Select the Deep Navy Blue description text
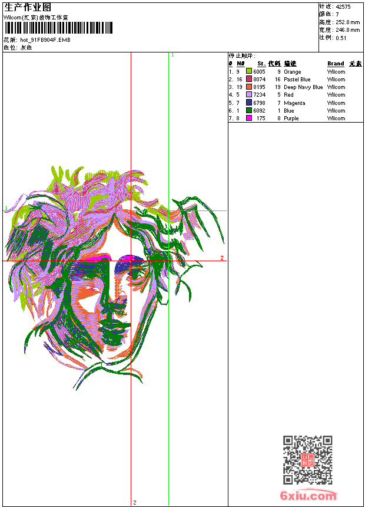Image resolution: width=365 pixels, height=507 pixels. click(x=303, y=87)
